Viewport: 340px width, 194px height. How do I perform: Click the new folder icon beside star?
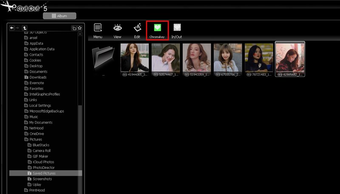(74, 28)
